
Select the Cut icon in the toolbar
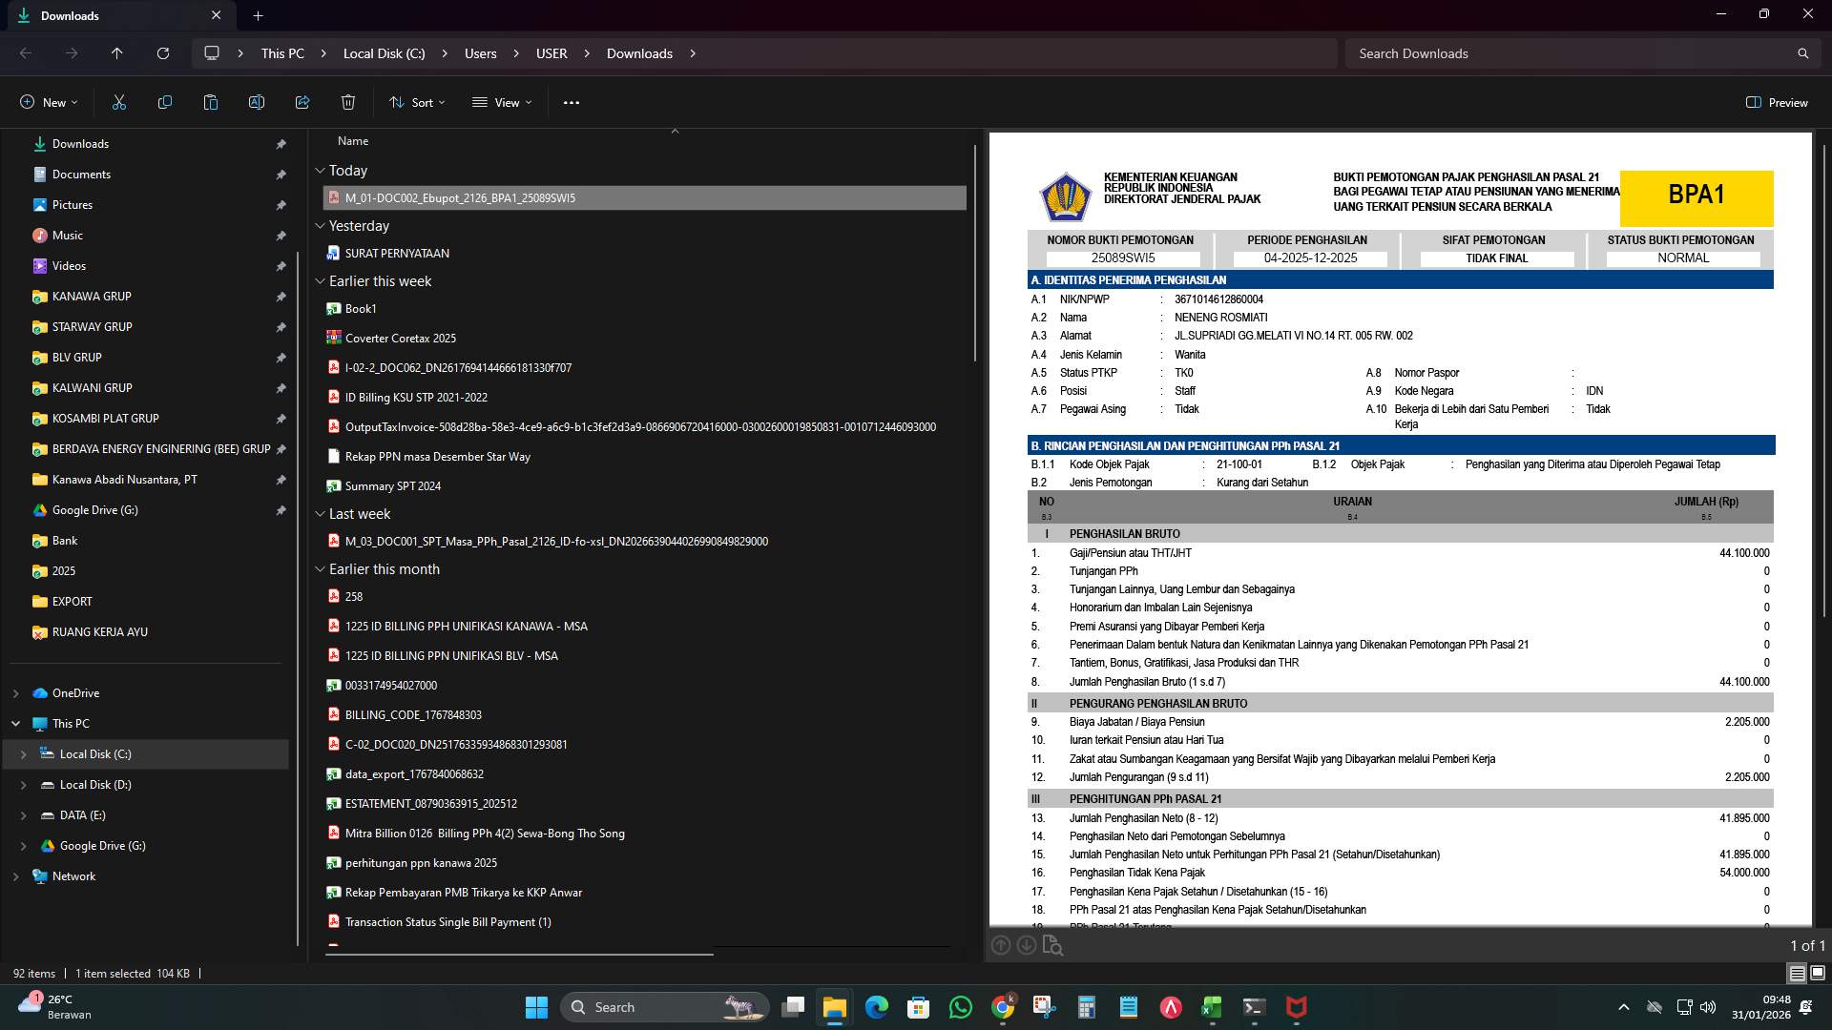[x=118, y=102]
